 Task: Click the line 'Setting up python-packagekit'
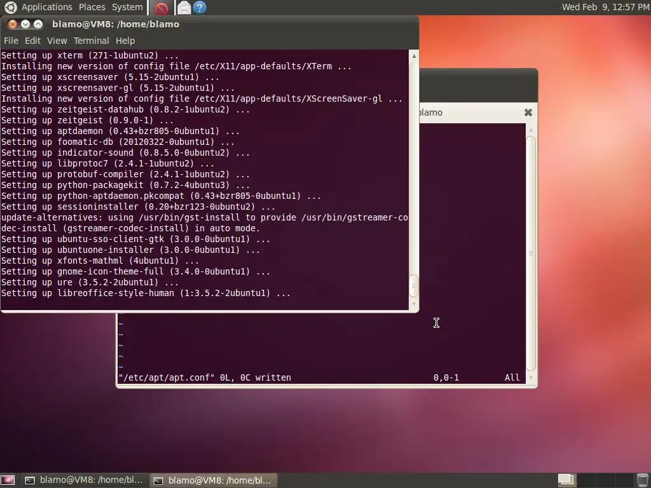pyautogui.click(x=125, y=185)
